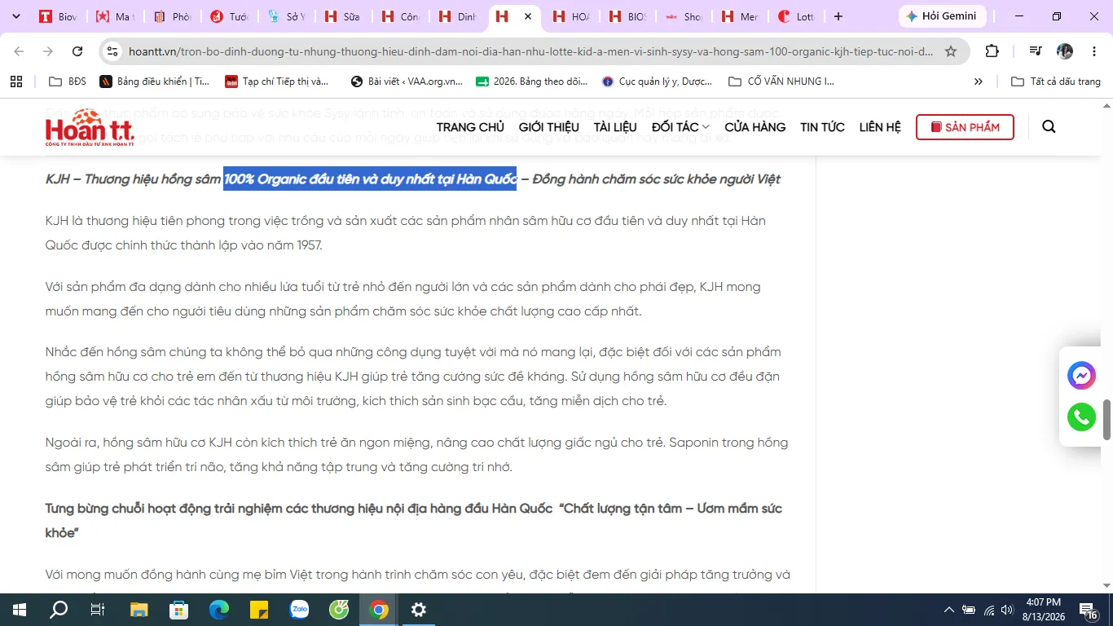Open the Chrome profile avatar
The image size is (1113, 626).
[1065, 51]
